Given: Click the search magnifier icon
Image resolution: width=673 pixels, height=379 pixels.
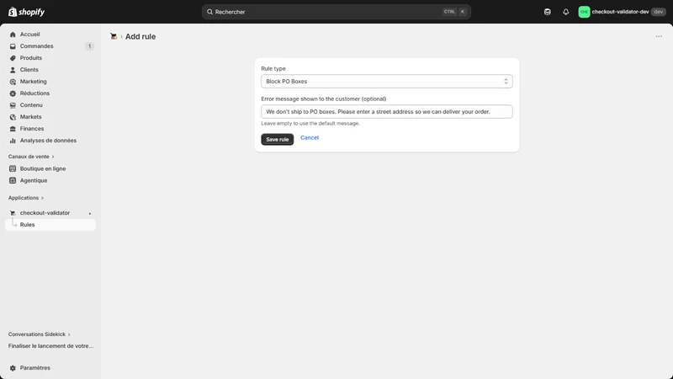Looking at the screenshot, I should pyautogui.click(x=209, y=12).
